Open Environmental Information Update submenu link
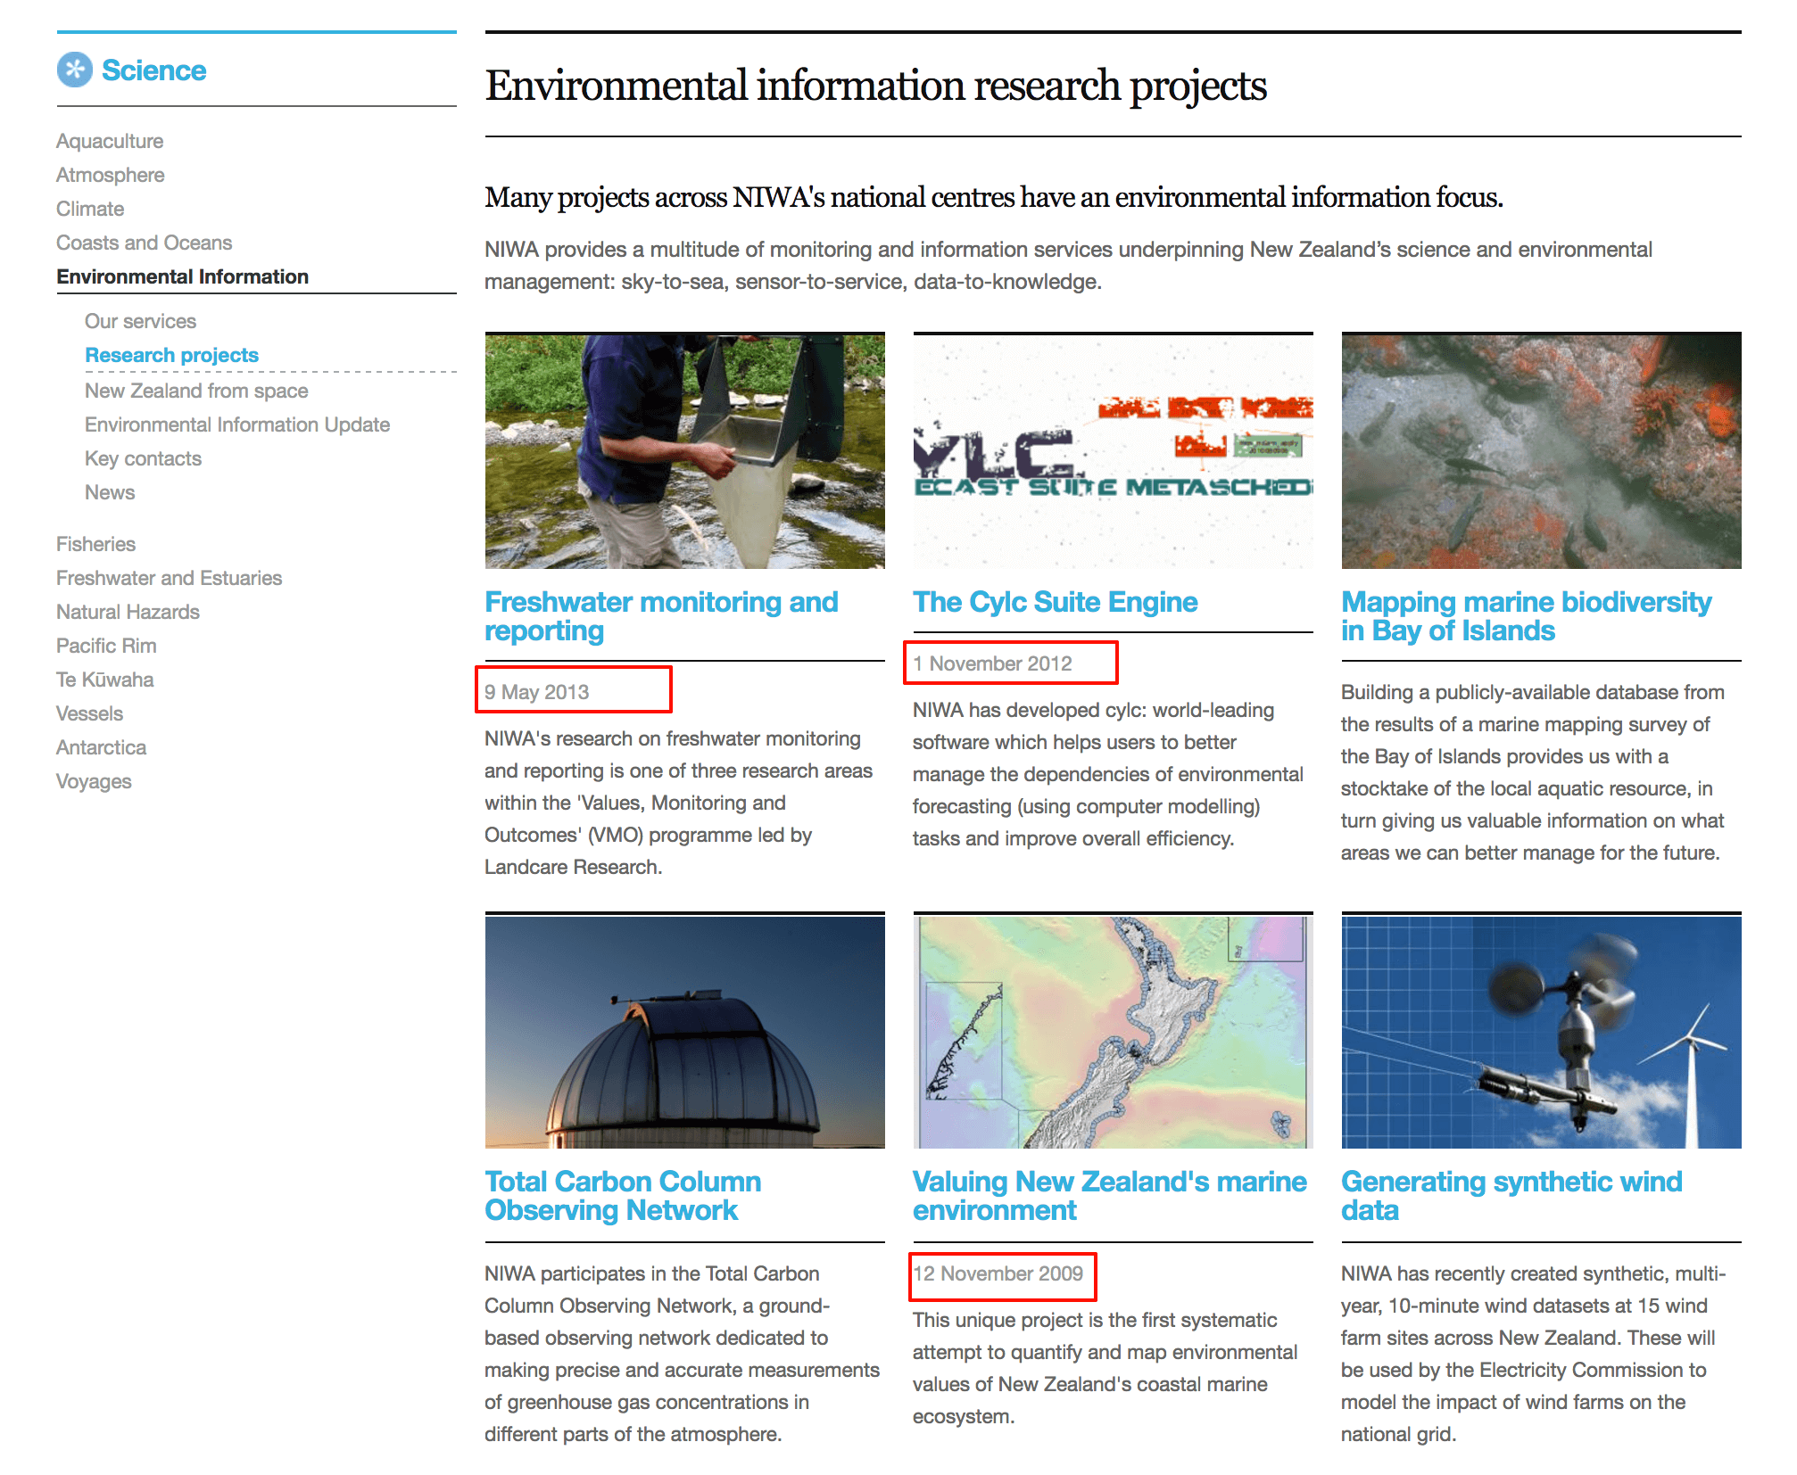Viewport: 1797px width, 1475px height. [237, 424]
